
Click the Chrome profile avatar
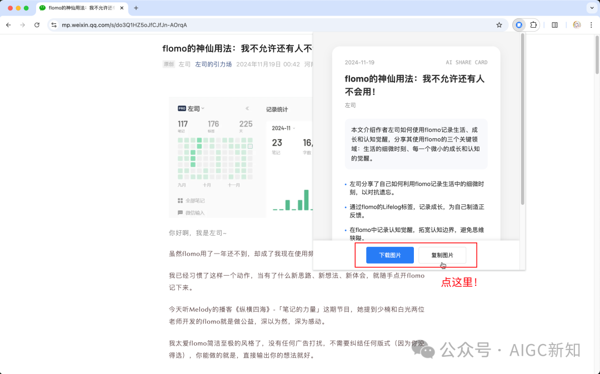(x=577, y=25)
